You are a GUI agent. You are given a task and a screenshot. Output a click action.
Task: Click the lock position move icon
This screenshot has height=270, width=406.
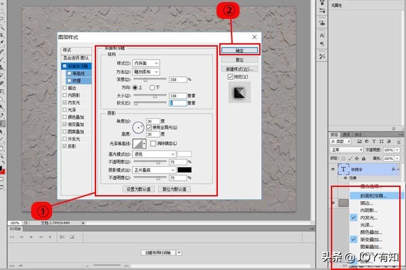click(x=357, y=159)
